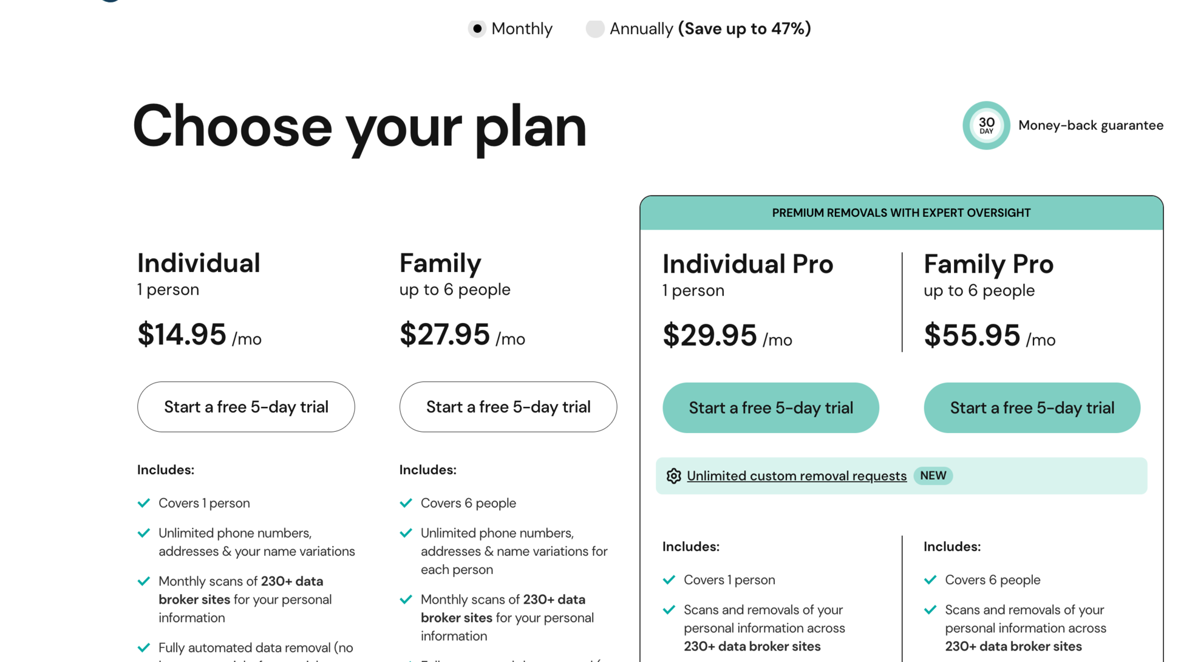This screenshot has width=1178, height=662.
Task: Select the Monthly billing option
Action: 477,29
